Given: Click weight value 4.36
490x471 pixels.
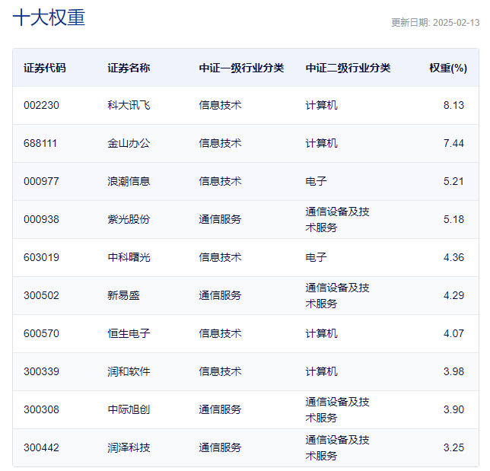Looking at the screenshot, I should pyautogui.click(x=453, y=257).
